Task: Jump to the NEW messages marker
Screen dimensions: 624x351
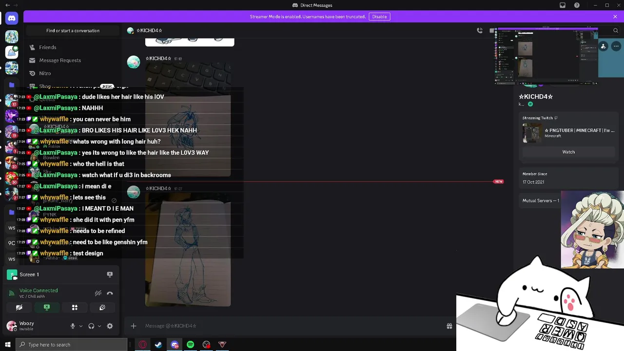Action: pos(498,181)
